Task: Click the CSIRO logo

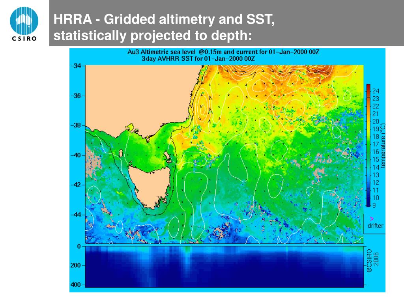Action: coord(24,24)
